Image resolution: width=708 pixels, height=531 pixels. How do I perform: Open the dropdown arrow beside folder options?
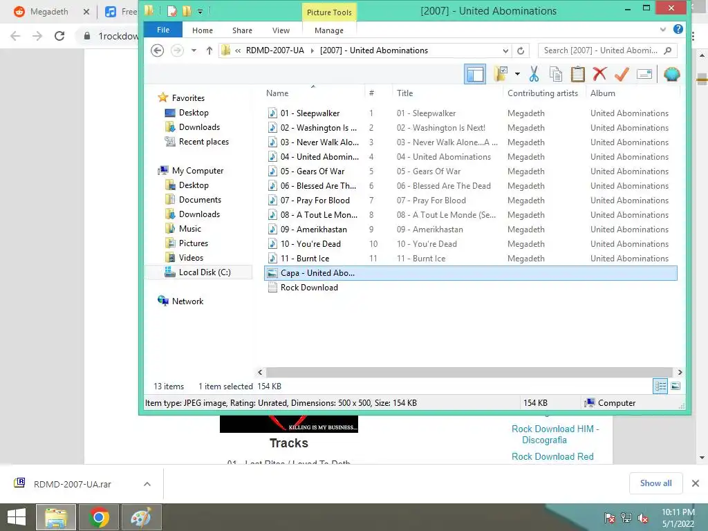coord(517,74)
